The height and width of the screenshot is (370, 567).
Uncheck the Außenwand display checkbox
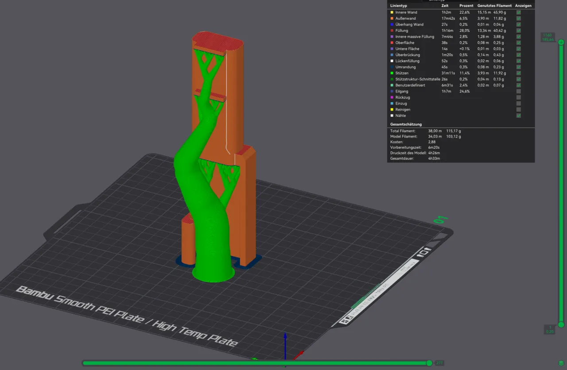pyautogui.click(x=518, y=19)
